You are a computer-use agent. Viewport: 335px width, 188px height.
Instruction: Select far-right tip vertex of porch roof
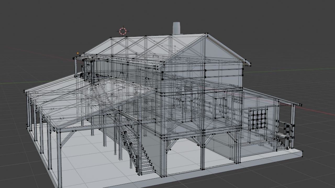tap(301, 105)
